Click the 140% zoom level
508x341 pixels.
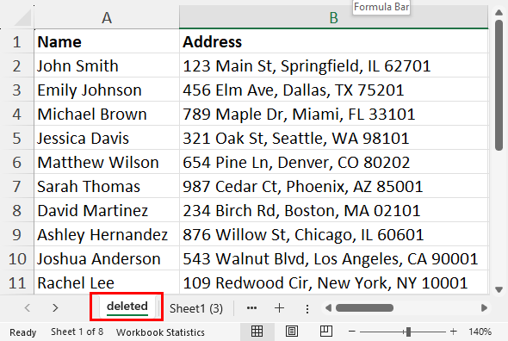(x=480, y=332)
